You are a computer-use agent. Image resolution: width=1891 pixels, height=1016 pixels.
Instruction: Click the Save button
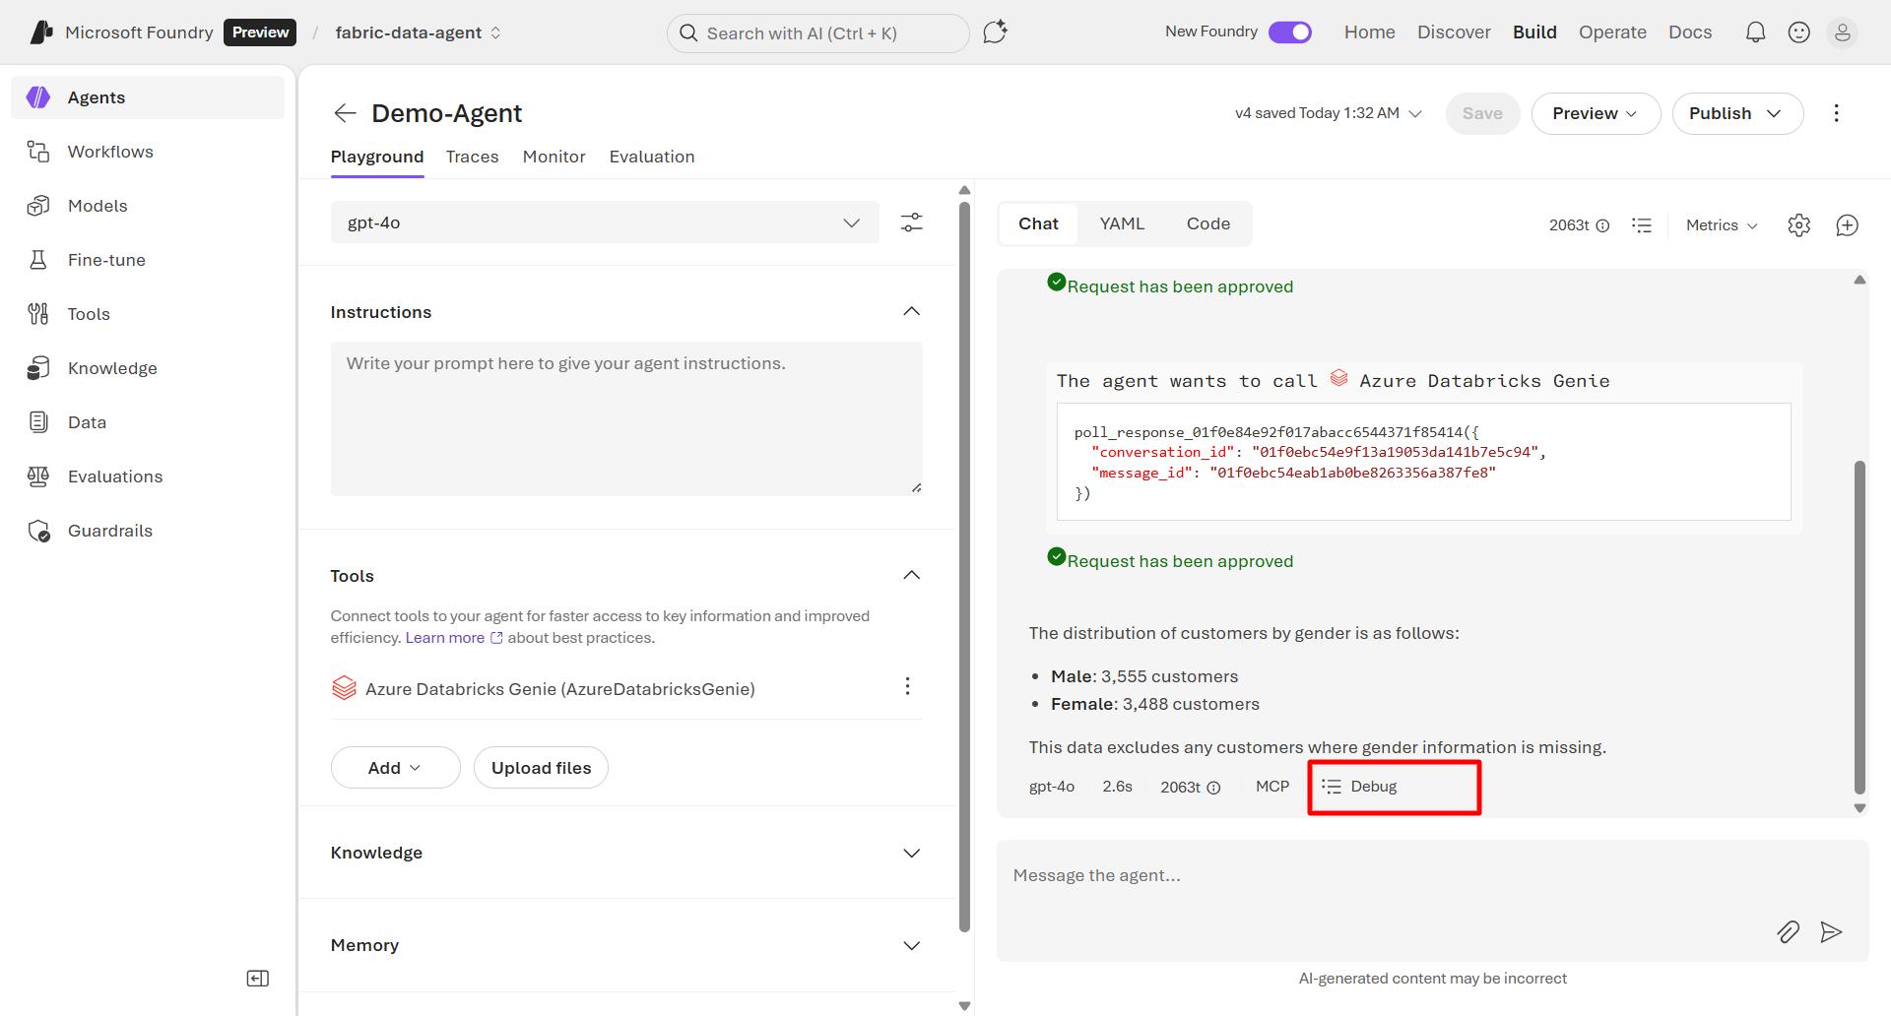tap(1482, 113)
